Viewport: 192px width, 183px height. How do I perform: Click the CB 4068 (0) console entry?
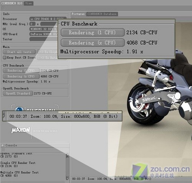click(x=9, y=176)
